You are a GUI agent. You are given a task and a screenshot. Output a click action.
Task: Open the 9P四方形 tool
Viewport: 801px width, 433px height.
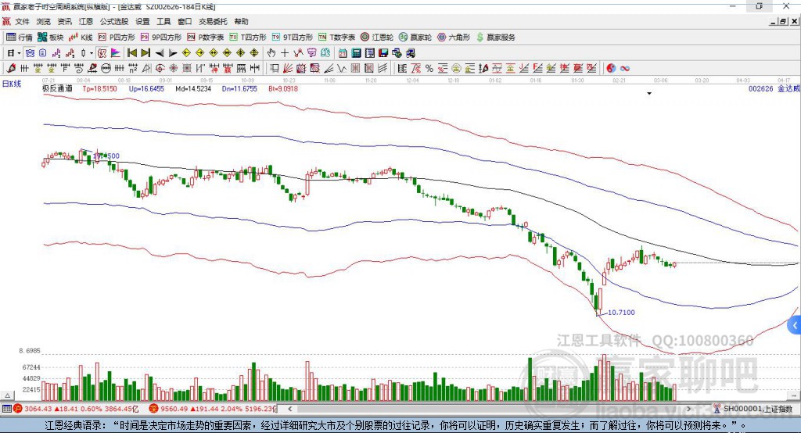161,38
